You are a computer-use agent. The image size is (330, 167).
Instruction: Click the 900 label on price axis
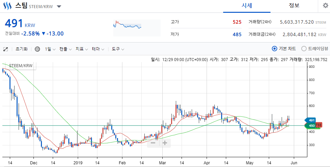312,67
